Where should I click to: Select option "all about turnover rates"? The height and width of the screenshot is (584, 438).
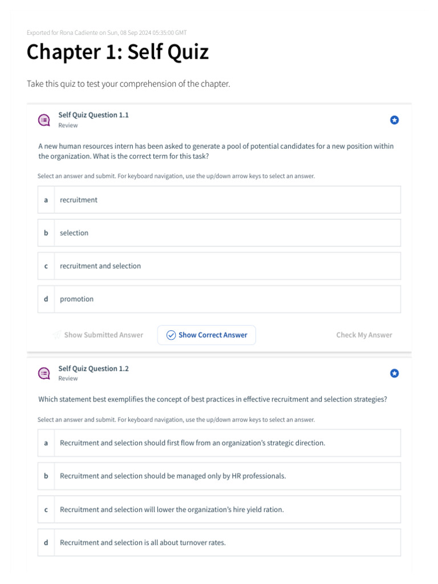[x=219, y=543]
